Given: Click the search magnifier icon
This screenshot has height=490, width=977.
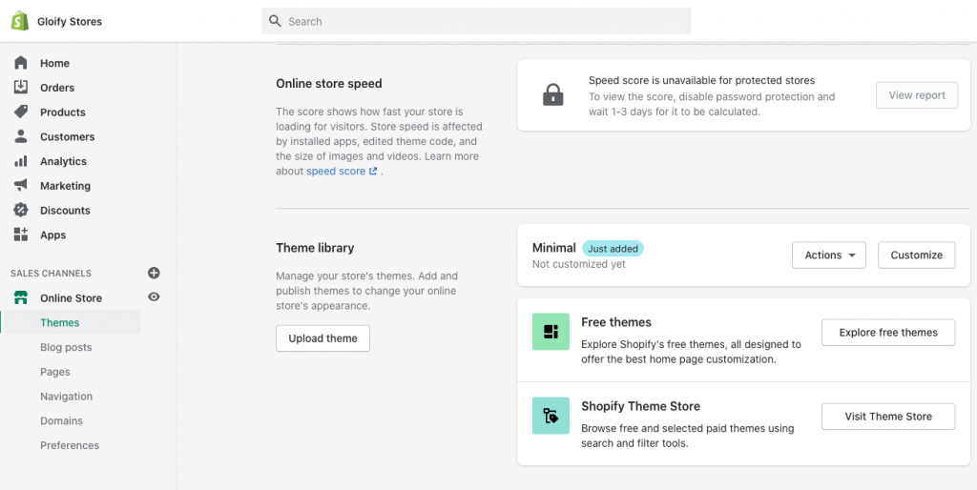Looking at the screenshot, I should pyautogui.click(x=275, y=21).
